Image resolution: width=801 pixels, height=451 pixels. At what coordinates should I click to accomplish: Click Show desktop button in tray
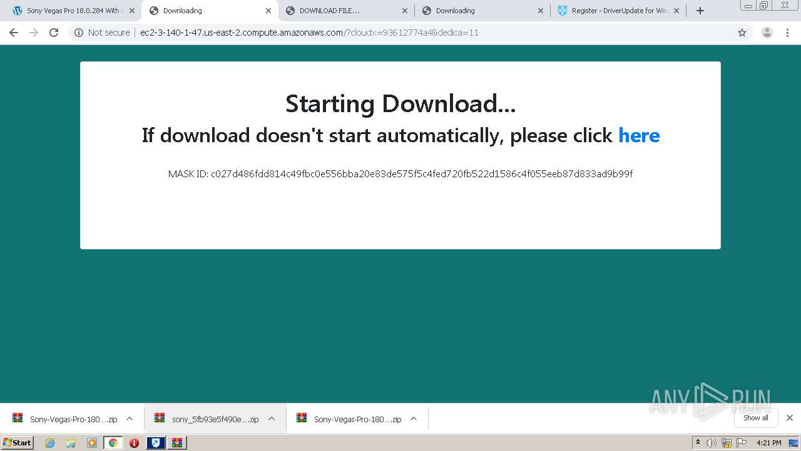tap(793, 443)
